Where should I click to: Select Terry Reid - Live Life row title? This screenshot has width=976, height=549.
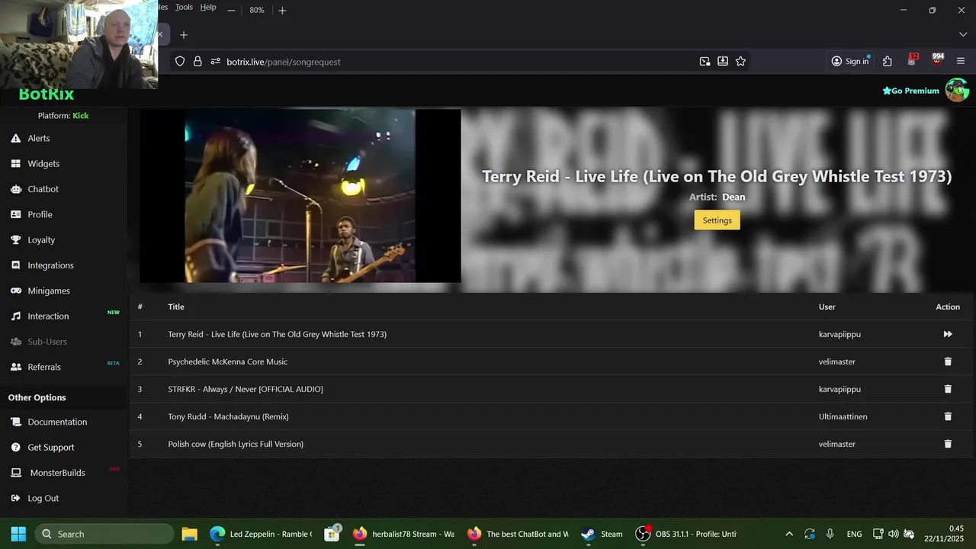tap(278, 334)
